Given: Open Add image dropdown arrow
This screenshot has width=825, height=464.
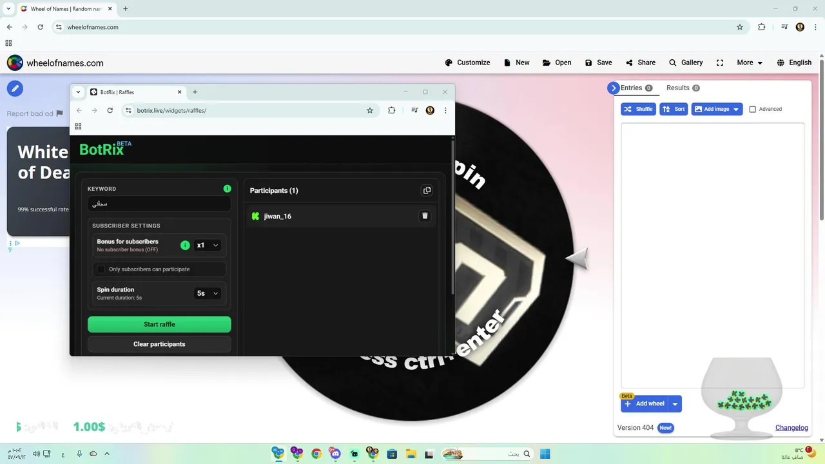Looking at the screenshot, I should (x=736, y=109).
